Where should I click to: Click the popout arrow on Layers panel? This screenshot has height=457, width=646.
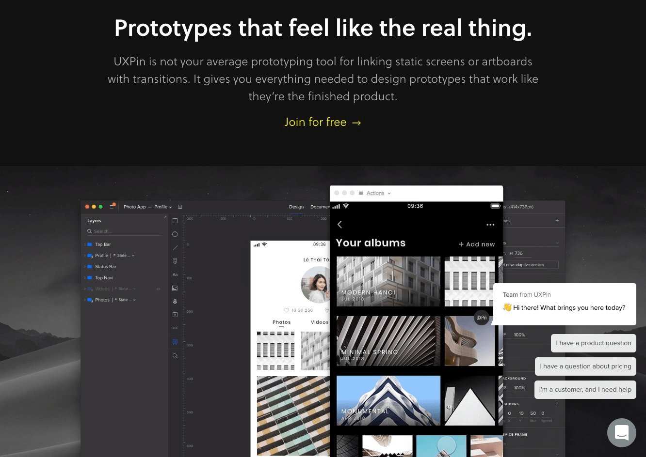(x=165, y=217)
